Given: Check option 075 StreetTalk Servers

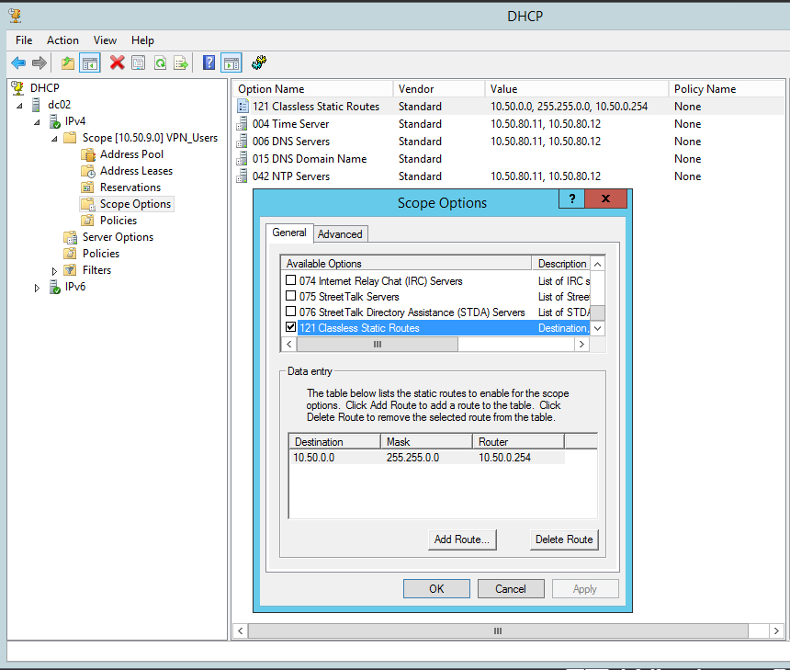Looking at the screenshot, I should 290,297.
